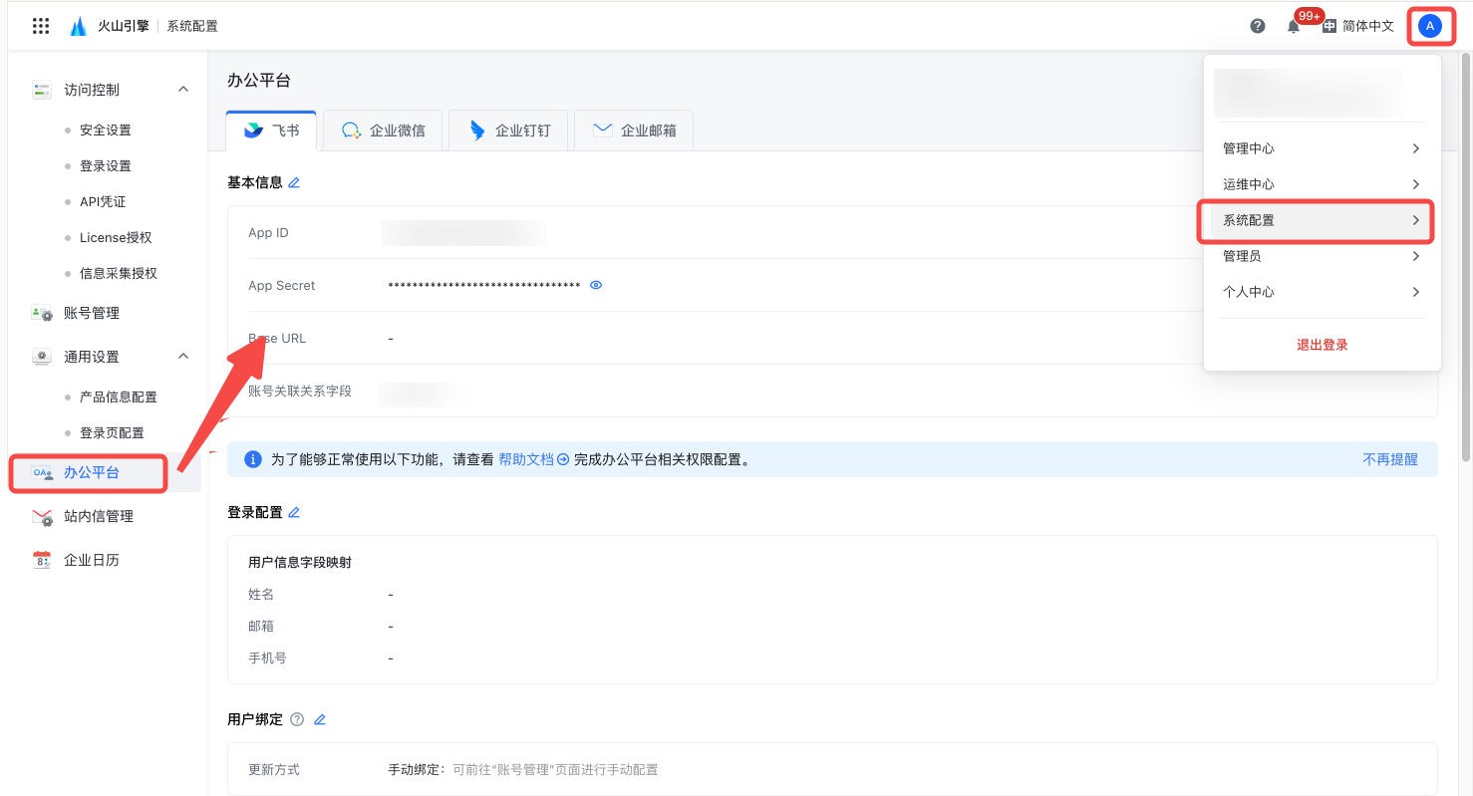
Task: Switch to the 企业钉钉 tab
Action: (x=509, y=131)
